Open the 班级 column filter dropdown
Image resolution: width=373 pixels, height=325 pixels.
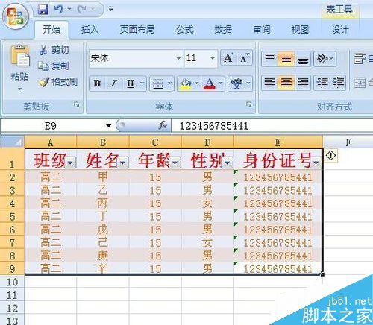point(70,162)
